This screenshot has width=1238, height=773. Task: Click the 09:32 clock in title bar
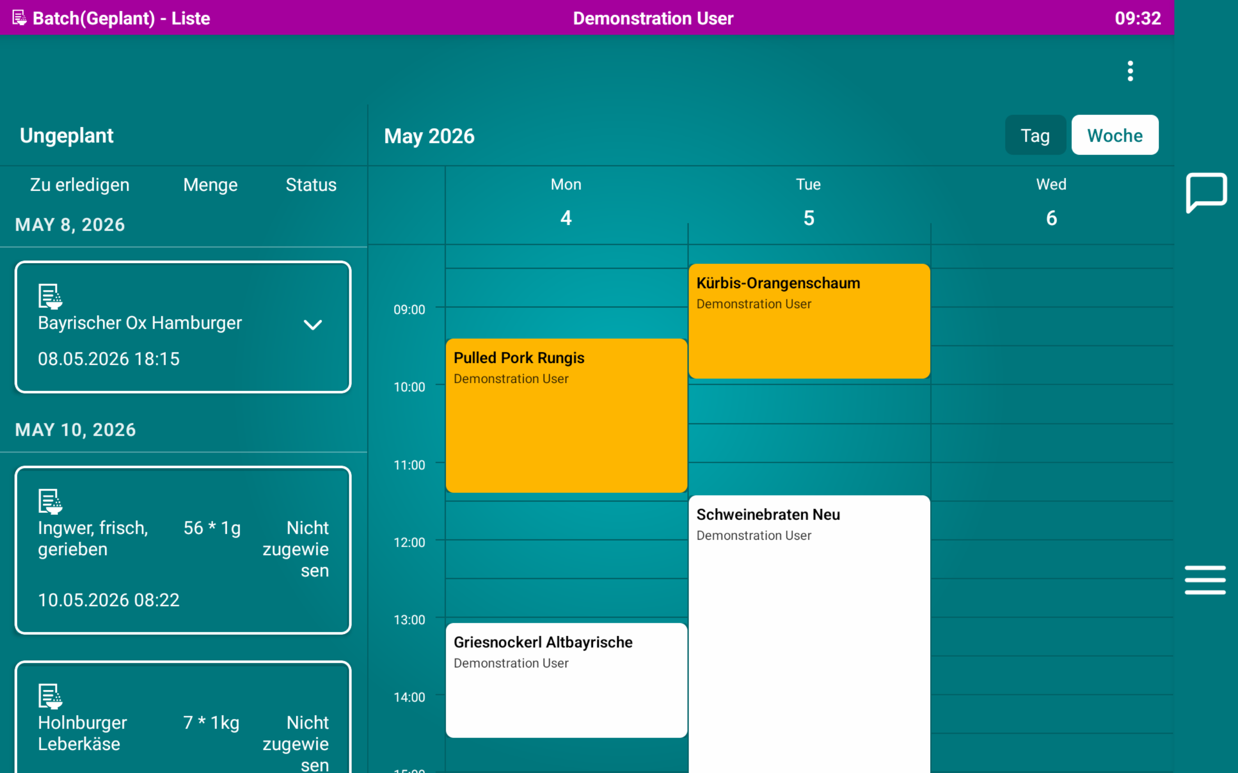pyautogui.click(x=1137, y=18)
